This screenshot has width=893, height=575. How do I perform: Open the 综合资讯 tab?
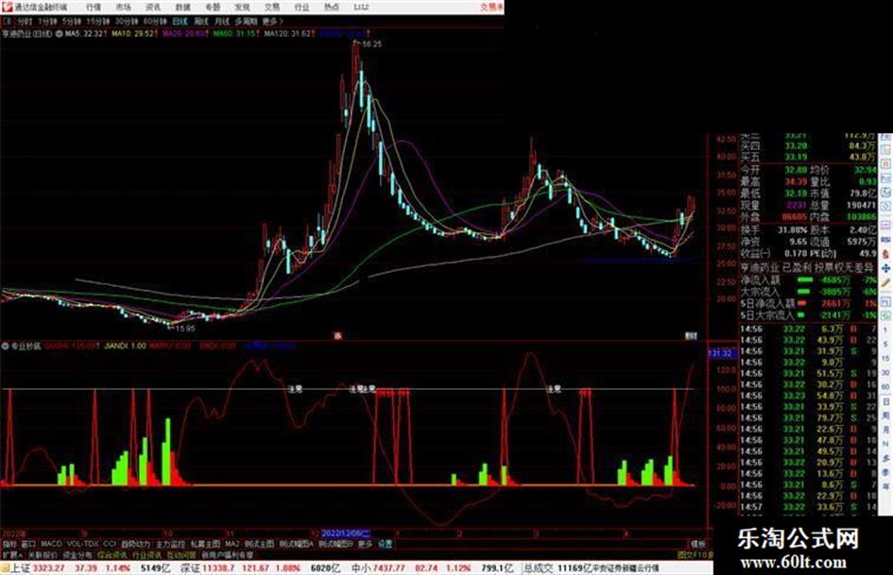[x=112, y=554]
